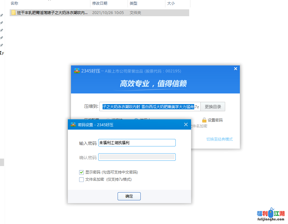The height and width of the screenshot is (224, 288).
Task: Click the 福利江湖 watermark logo
Action: pyautogui.click(x=270, y=216)
